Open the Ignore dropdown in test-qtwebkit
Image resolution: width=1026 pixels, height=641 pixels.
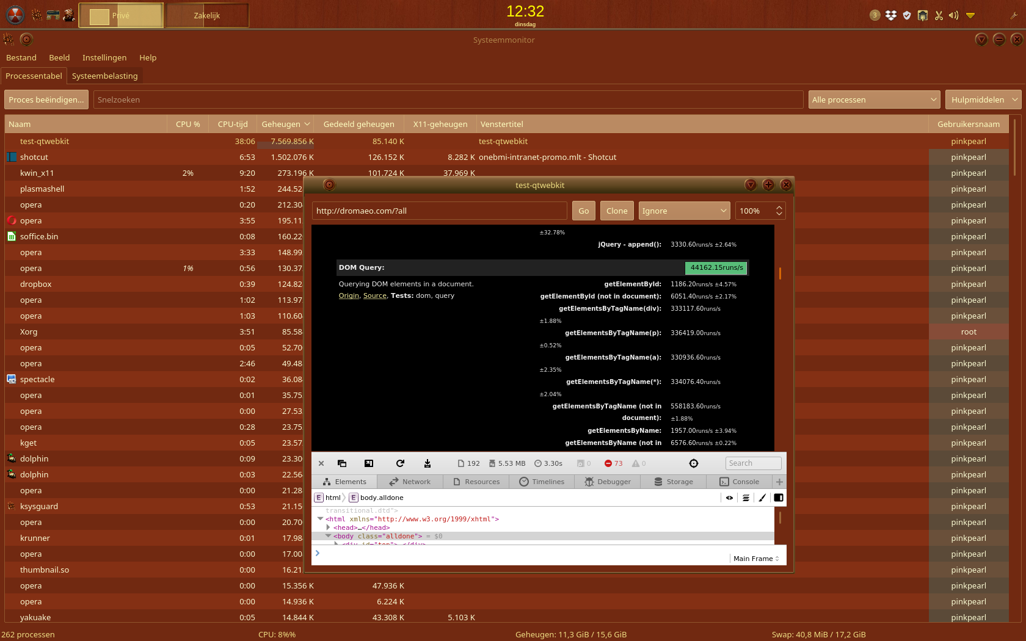coord(683,211)
